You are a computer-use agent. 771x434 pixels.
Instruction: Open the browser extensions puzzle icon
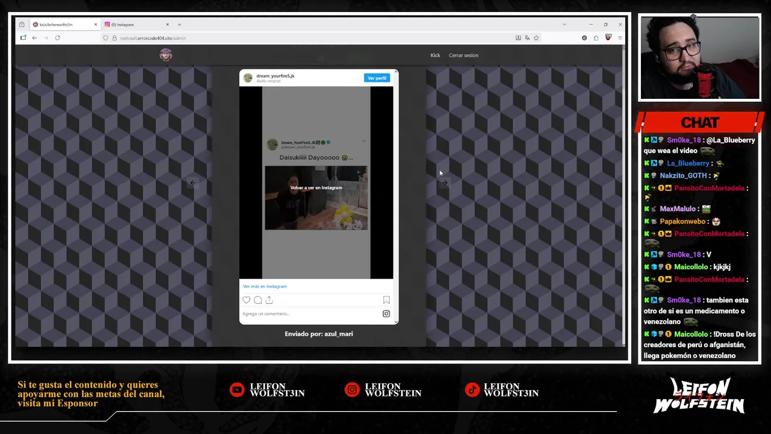pyautogui.click(x=596, y=38)
